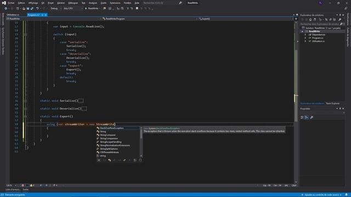351x197 pixels.
Task: Switch to the Utilisateur.cs tab
Action: pos(13,15)
